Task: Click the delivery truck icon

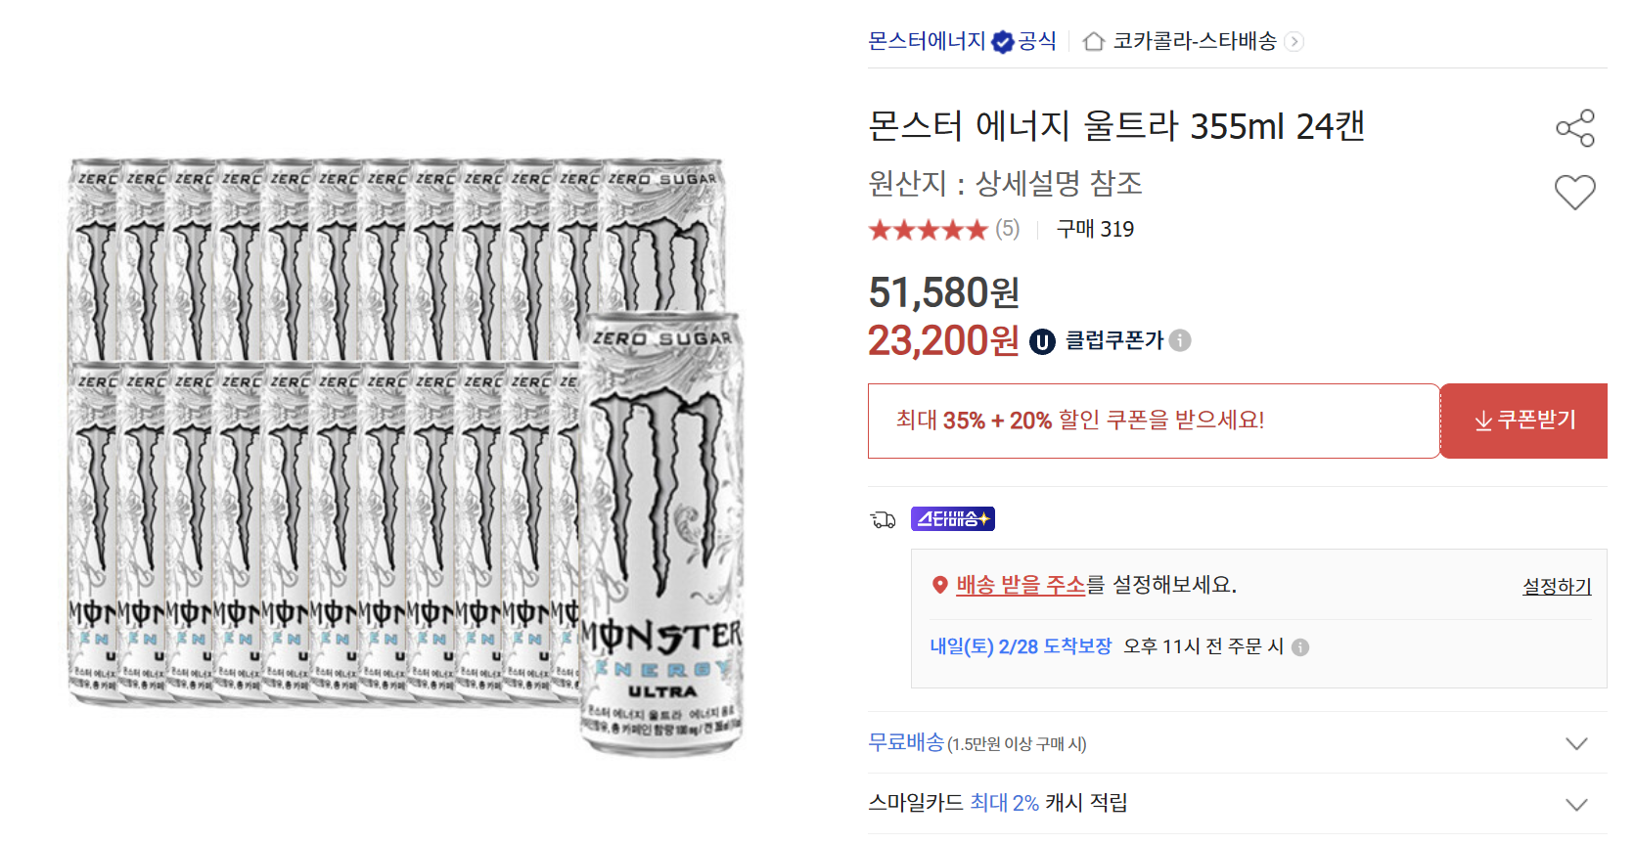Action: click(x=883, y=519)
